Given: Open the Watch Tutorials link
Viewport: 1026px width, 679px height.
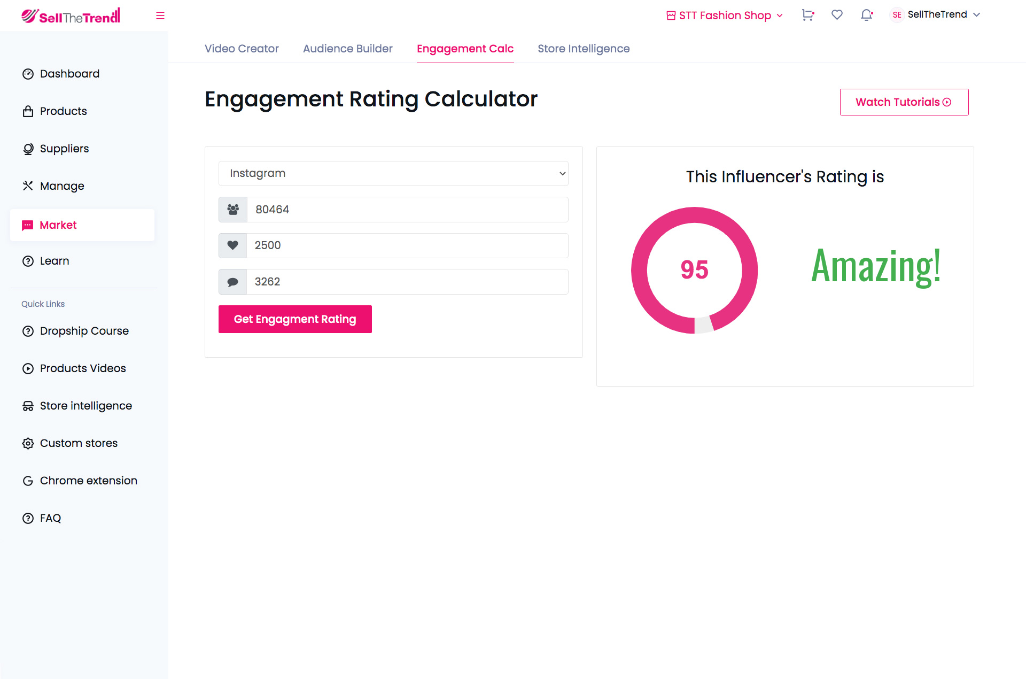Looking at the screenshot, I should coord(904,102).
